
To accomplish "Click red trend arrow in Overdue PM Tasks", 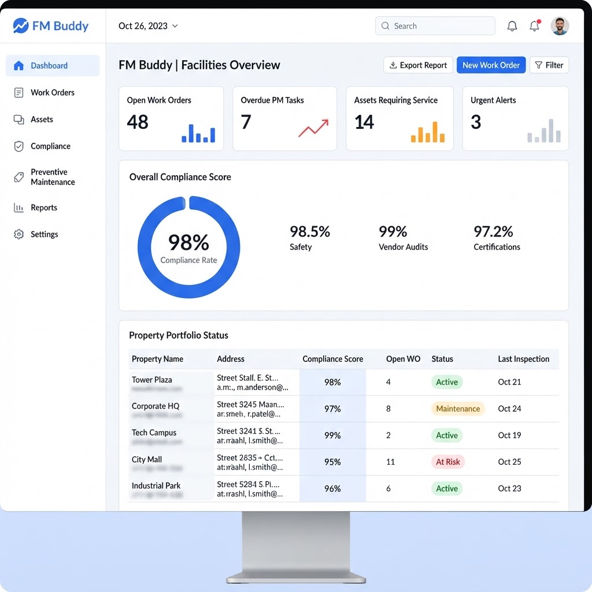I will [313, 128].
